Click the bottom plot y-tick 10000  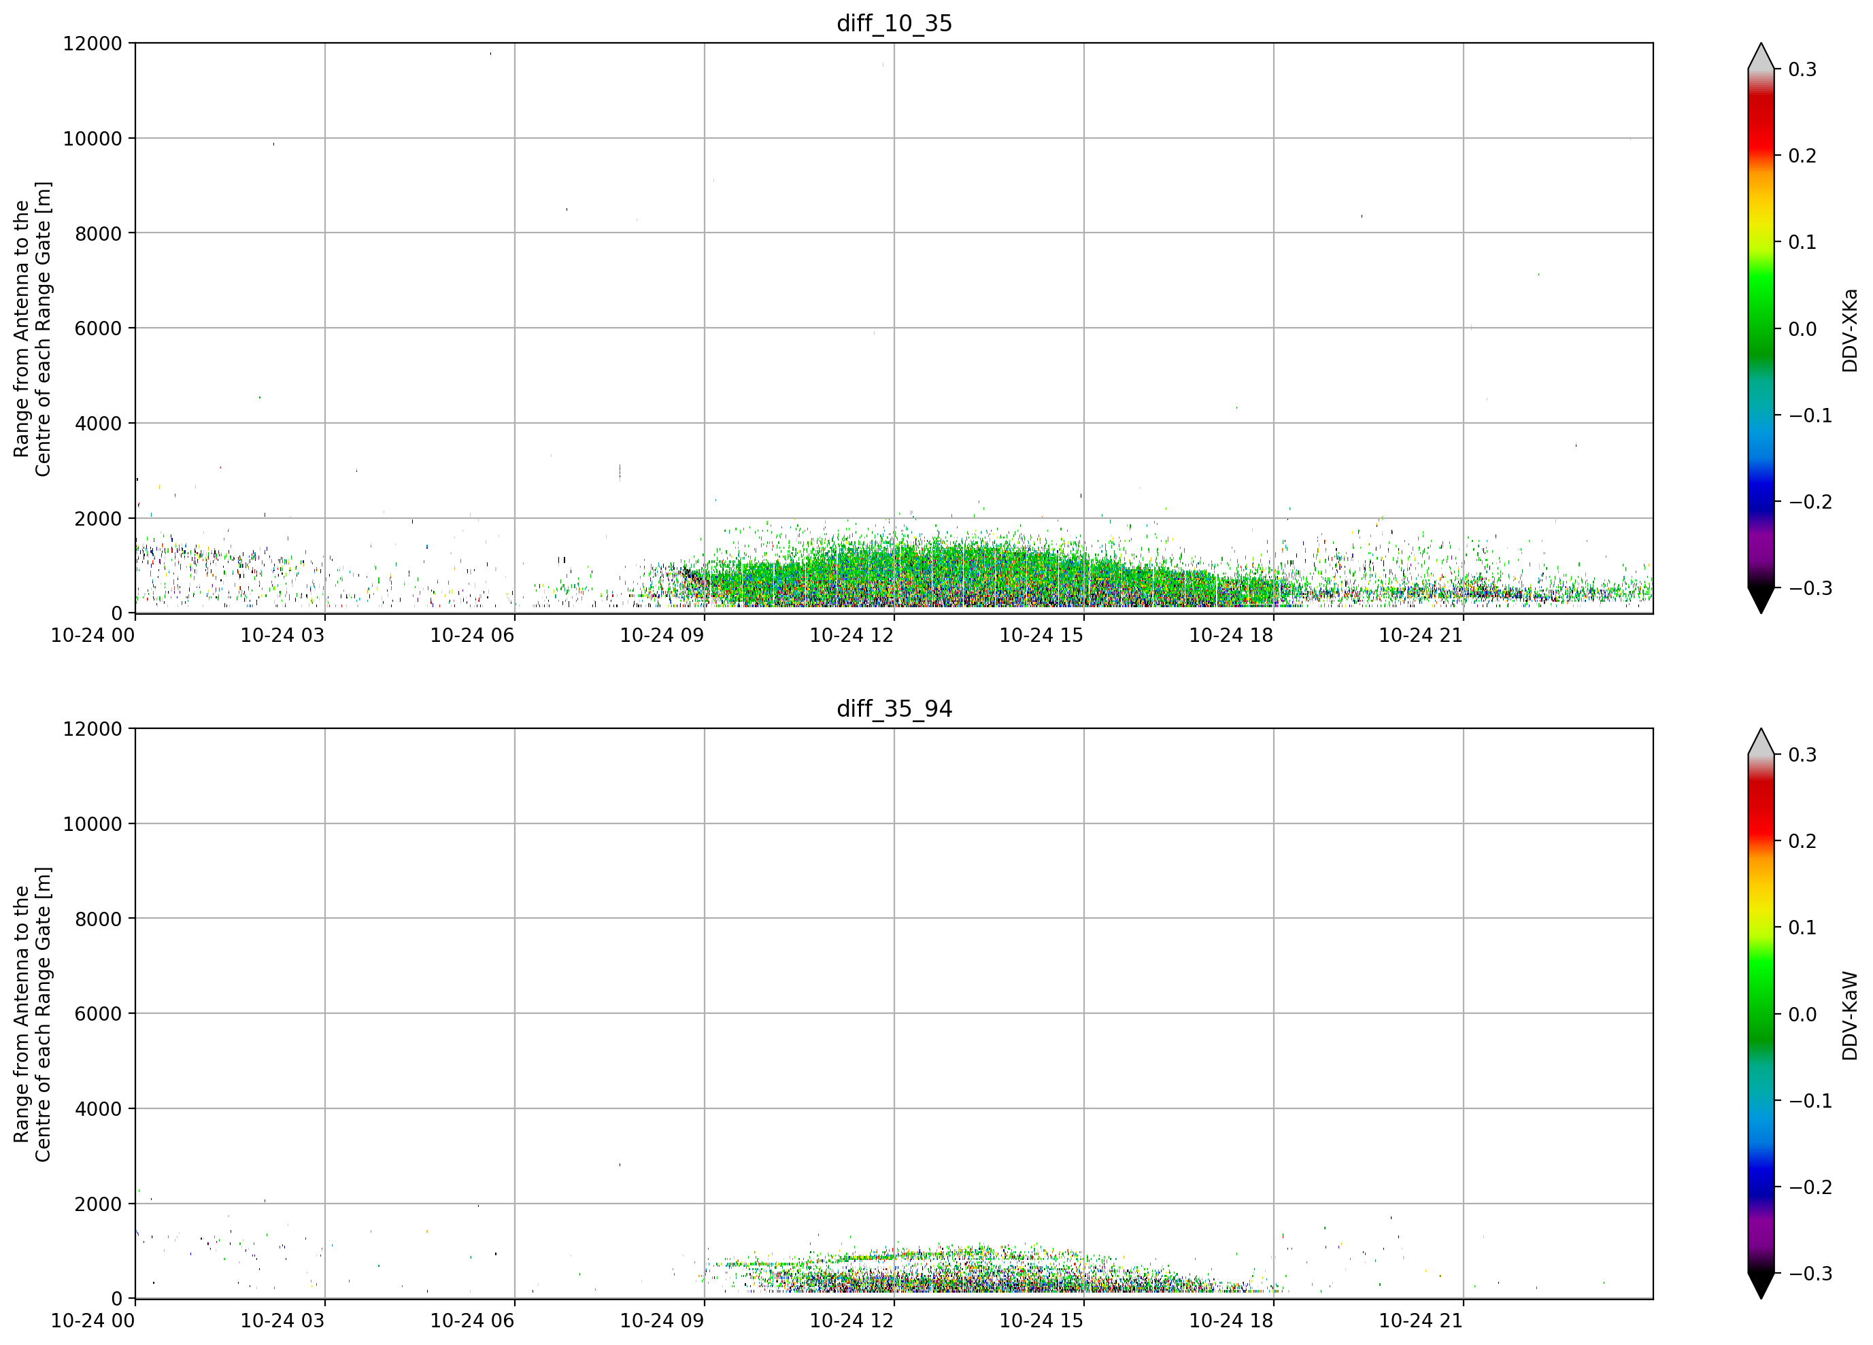tap(92, 824)
